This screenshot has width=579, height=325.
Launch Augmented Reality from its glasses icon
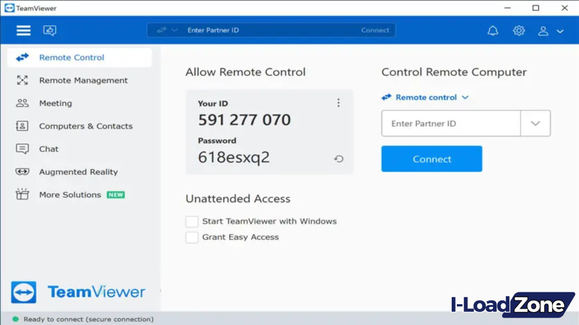(22, 172)
